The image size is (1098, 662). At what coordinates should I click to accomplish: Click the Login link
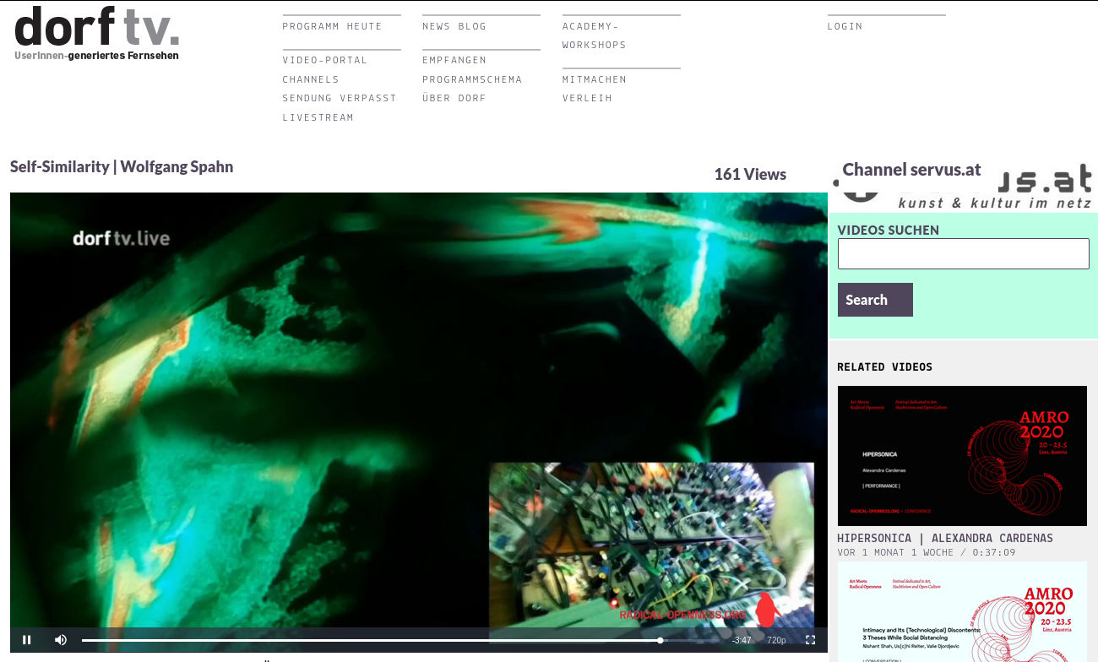point(845,26)
